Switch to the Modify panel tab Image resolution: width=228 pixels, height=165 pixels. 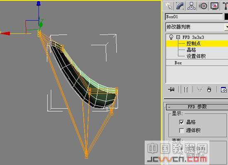click(180, 6)
